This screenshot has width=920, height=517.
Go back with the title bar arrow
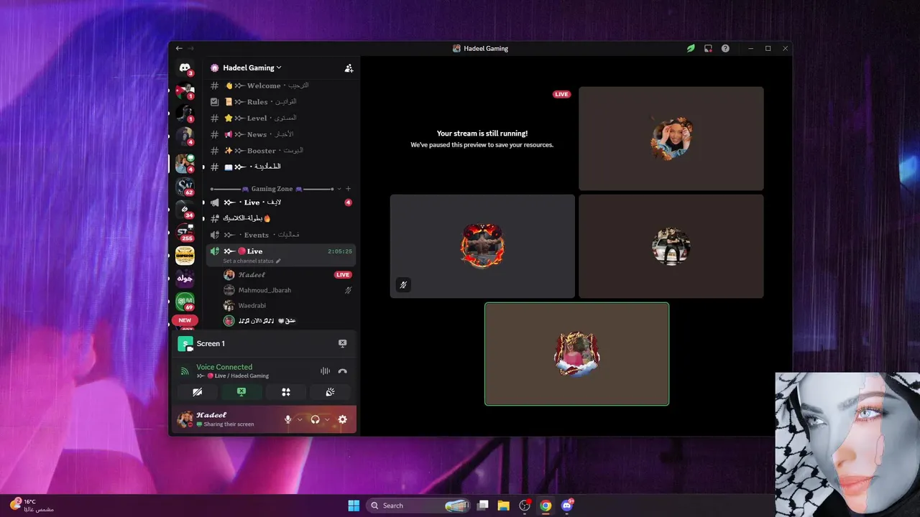(x=179, y=48)
